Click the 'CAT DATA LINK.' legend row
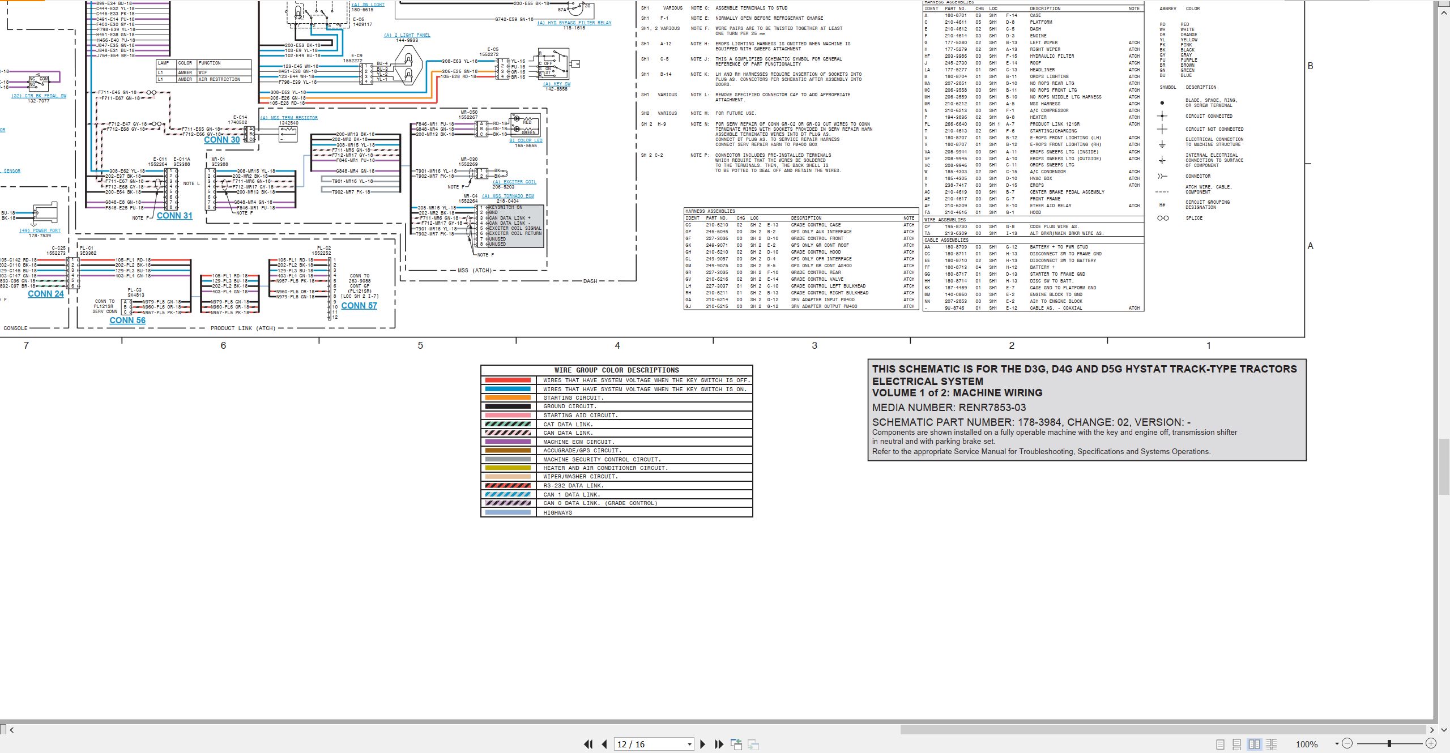Image resolution: width=1450 pixels, height=753 pixels. pos(616,424)
